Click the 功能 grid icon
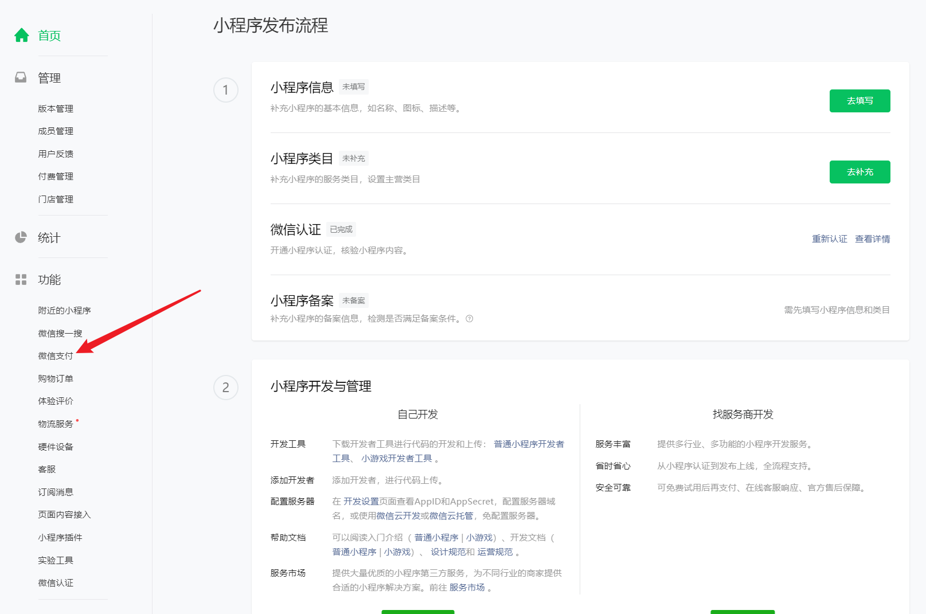The width and height of the screenshot is (926, 614). coord(21,279)
